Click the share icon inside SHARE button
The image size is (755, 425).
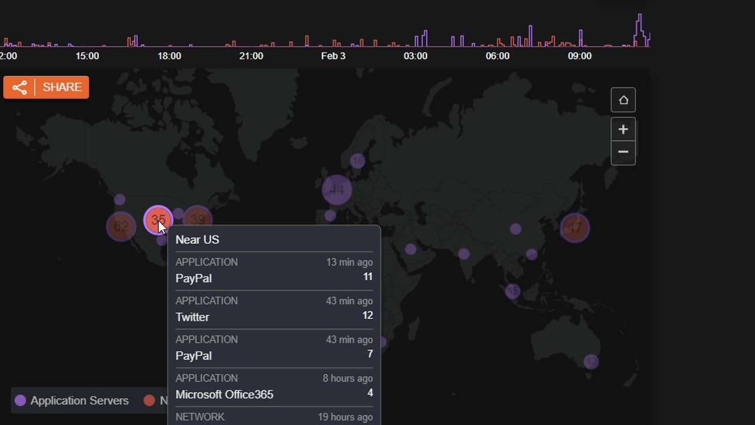tap(19, 87)
